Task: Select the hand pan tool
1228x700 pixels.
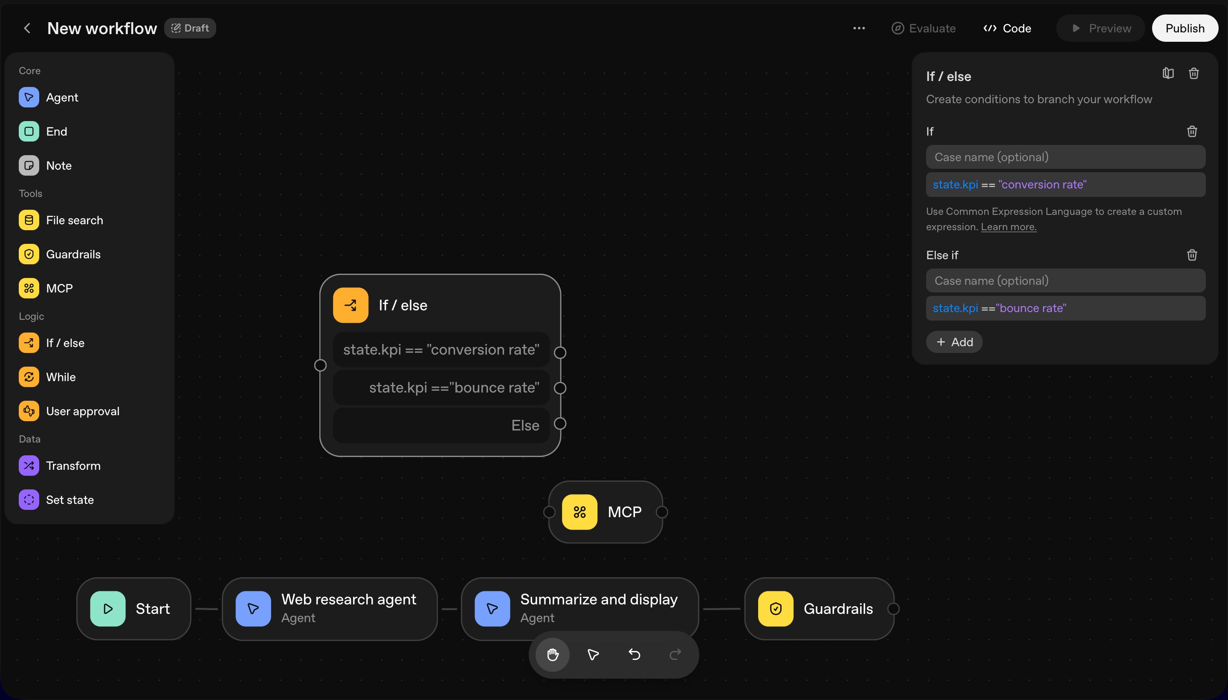Action: click(553, 654)
